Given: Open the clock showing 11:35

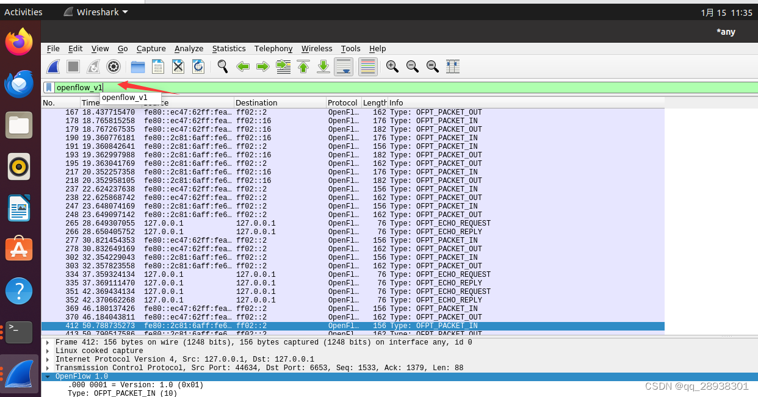Looking at the screenshot, I should coord(726,12).
